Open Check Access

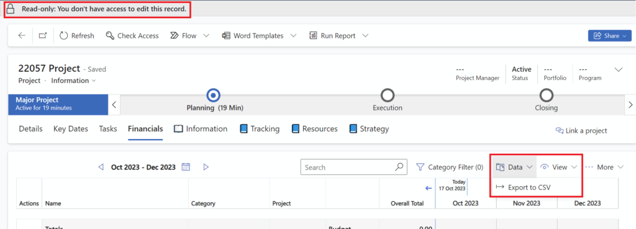tap(132, 35)
